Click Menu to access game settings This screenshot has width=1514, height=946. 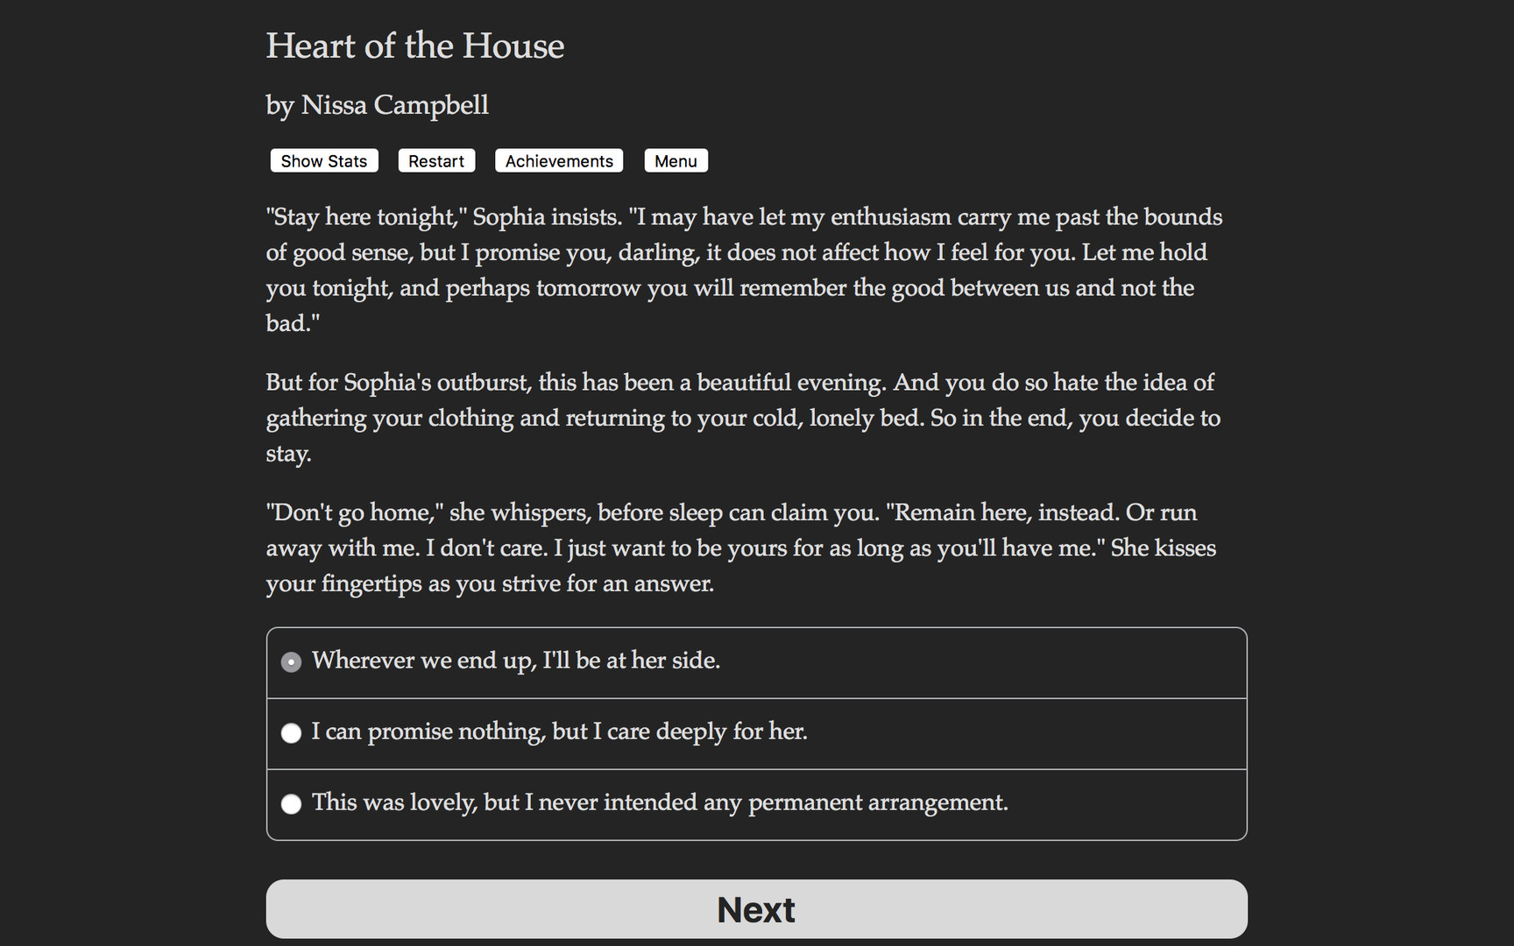(675, 160)
